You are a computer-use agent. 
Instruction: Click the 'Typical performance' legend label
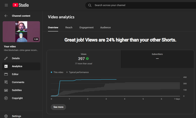click(79, 72)
